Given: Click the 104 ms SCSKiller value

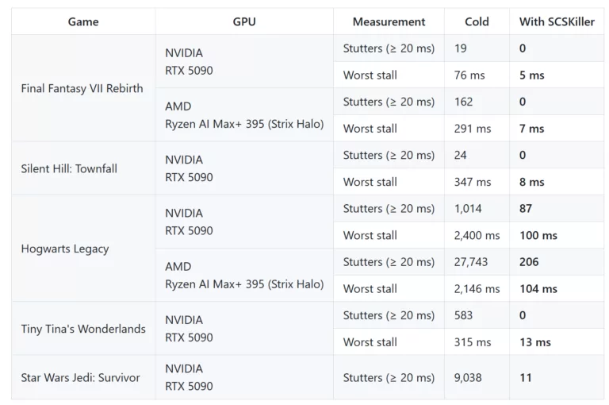Looking at the screenshot, I should tap(538, 289).
